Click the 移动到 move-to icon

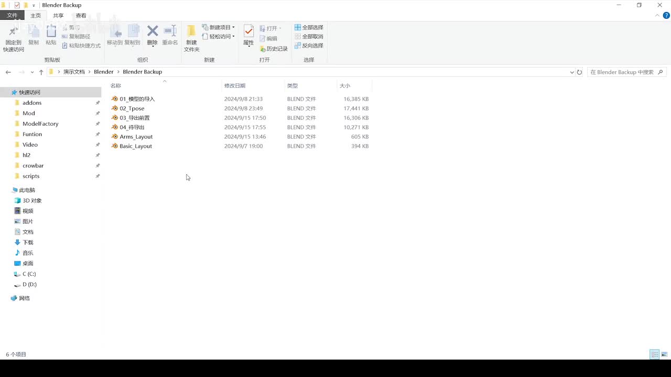pyautogui.click(x=115, y=32)
